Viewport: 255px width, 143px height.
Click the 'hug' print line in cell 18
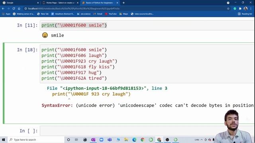71,72
